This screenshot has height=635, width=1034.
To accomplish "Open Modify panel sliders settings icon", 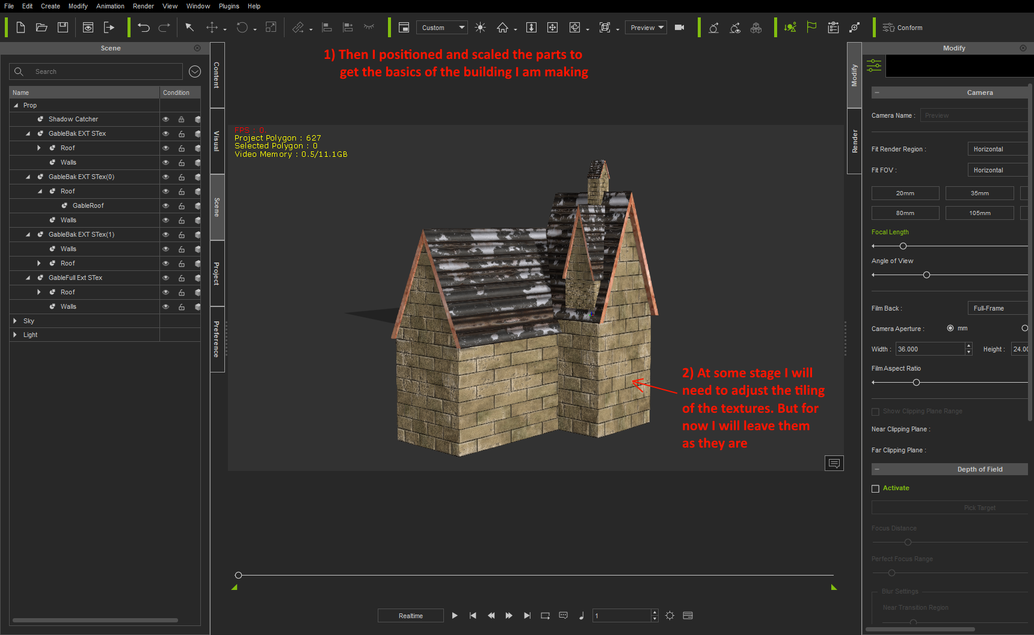I will [874, 66].
